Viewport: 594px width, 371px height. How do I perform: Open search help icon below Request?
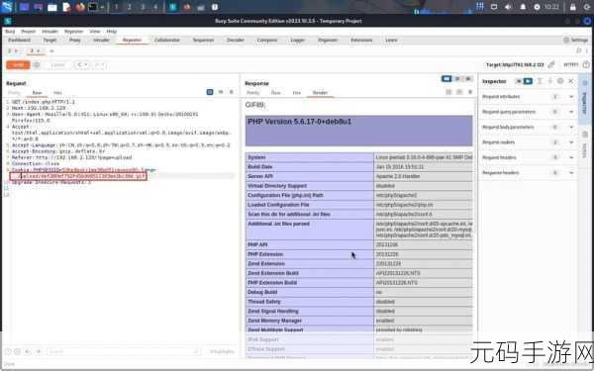(8, 351)
